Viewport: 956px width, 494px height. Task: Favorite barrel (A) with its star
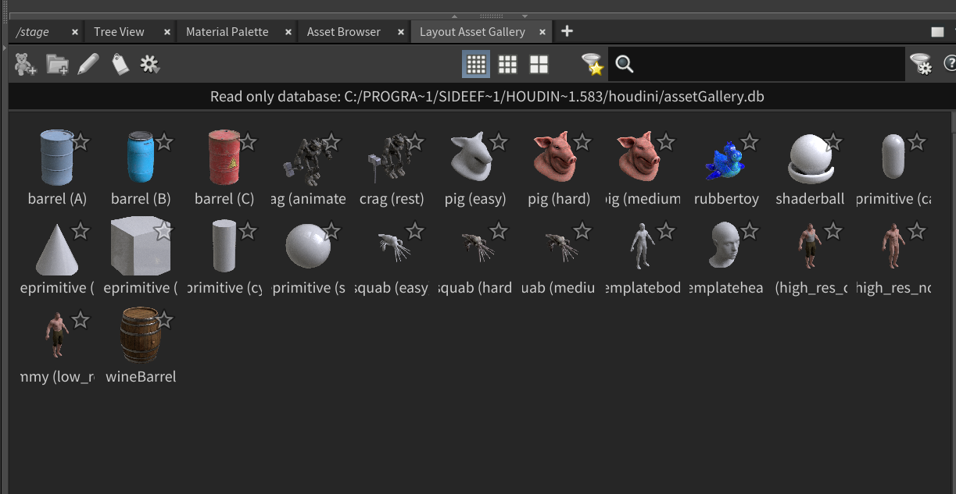pyautogui.click(x=81, y=141)
